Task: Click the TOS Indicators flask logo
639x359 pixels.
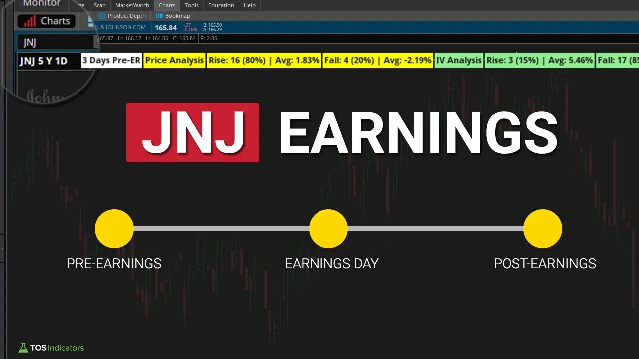Action: coord(23,347)
